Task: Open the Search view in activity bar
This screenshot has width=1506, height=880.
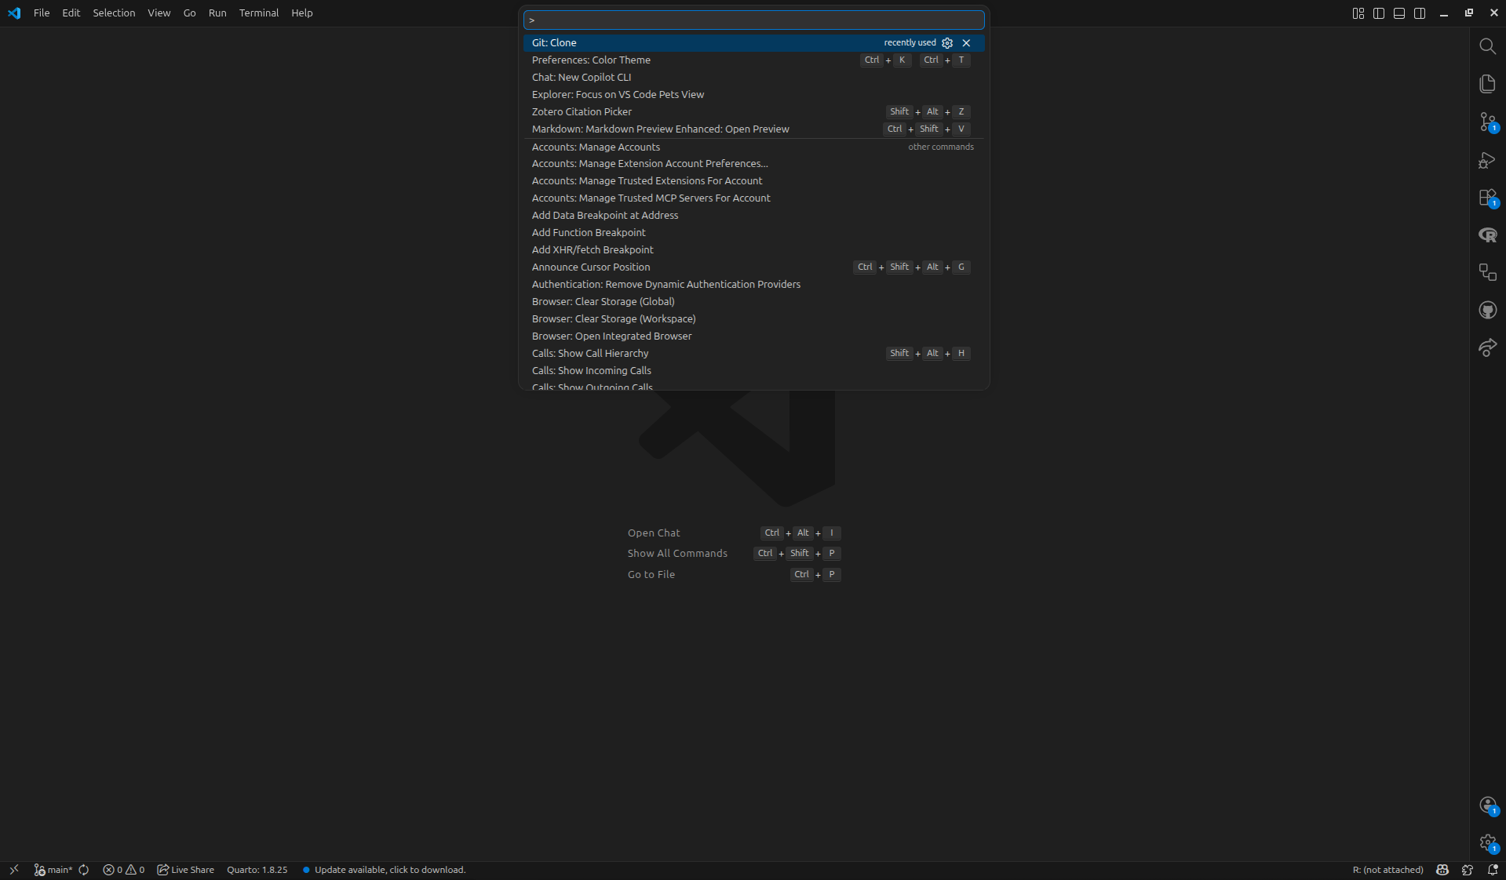Action: (1487, 46)
